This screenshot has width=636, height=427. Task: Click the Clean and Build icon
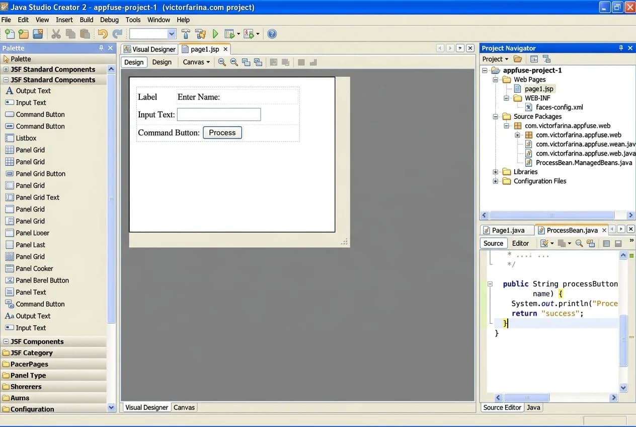click(x=200, y=34)
